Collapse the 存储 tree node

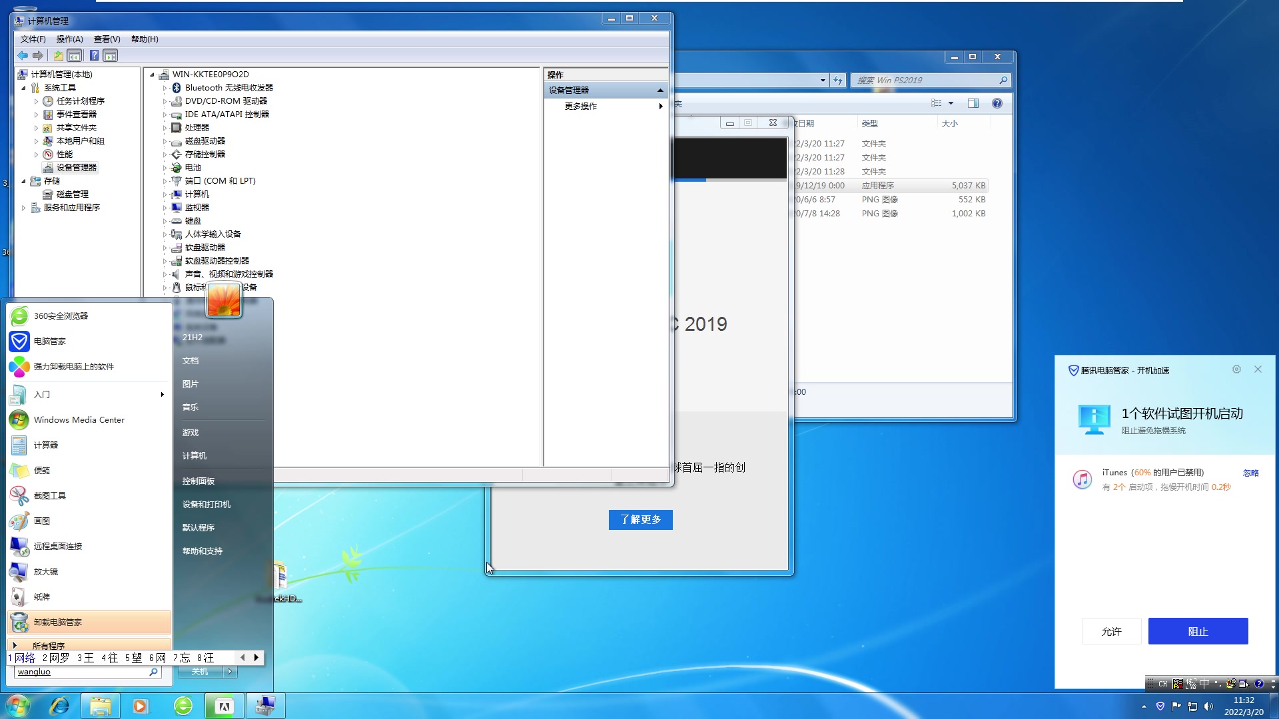pos(24,181)
